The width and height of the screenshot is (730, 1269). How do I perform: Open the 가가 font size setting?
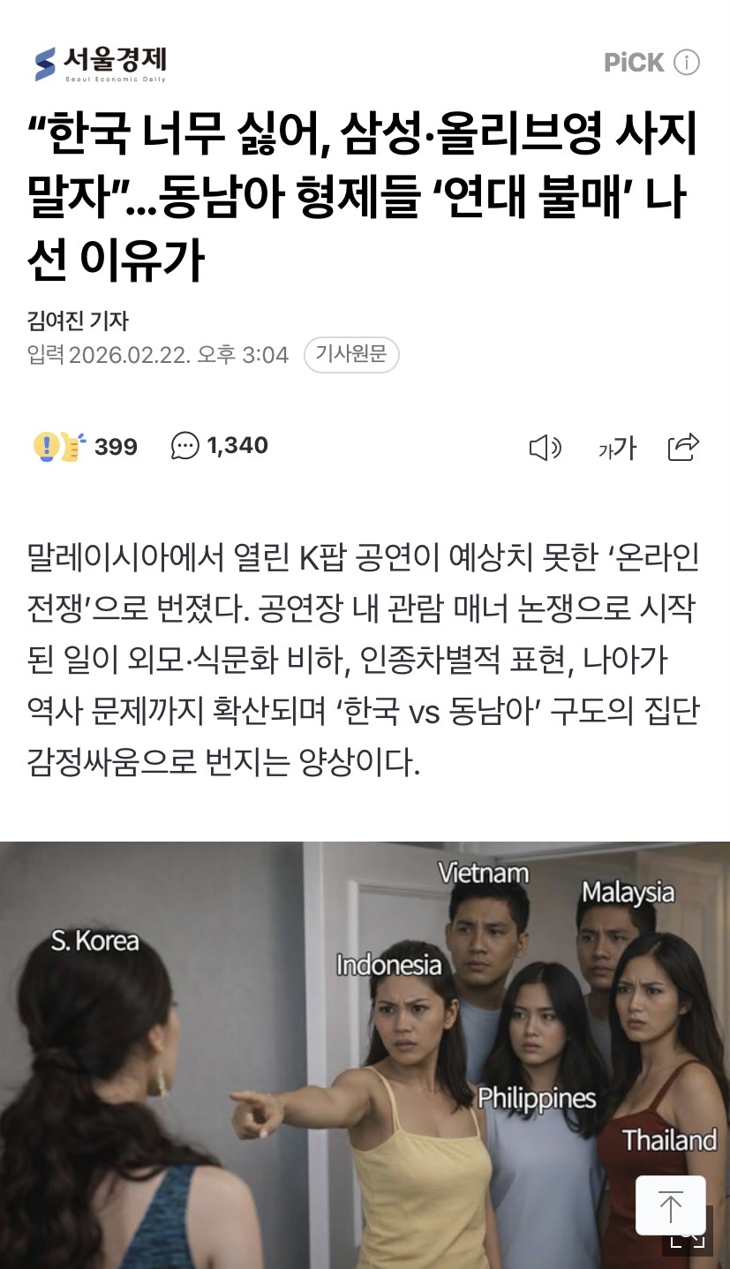(617, 449)
